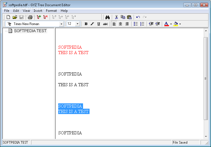This screenshot has height=147, width=211.
Task: Select SOFTPEDIA TEST tree node
Action: pos(30,31)
